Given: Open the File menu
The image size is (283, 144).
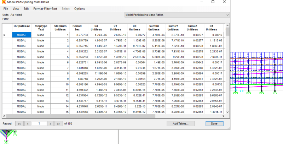Looking at the screenshot, I should (x=6, y=8).
